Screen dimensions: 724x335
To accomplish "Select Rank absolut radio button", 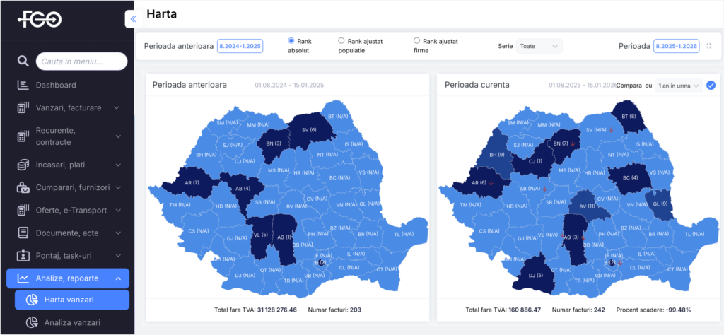I will point(291,41).
